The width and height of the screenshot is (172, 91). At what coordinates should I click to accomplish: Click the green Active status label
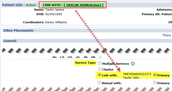coord(31,5)
